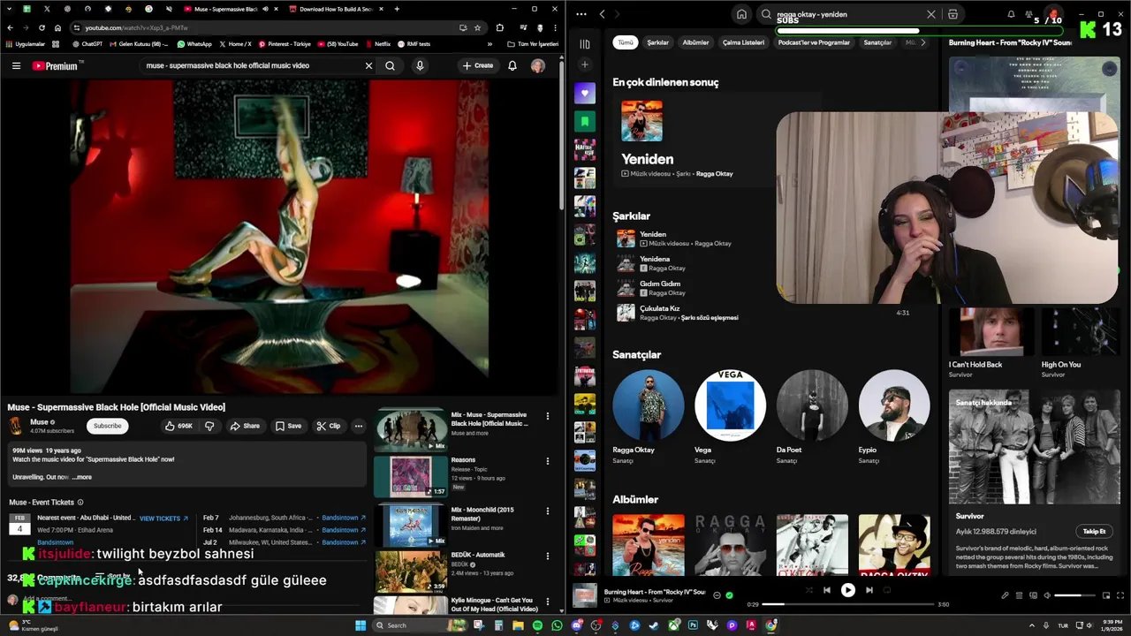Screen dimensions: 1131x636
Task: Open Windows Start menu
Action: tap(360, 625)
